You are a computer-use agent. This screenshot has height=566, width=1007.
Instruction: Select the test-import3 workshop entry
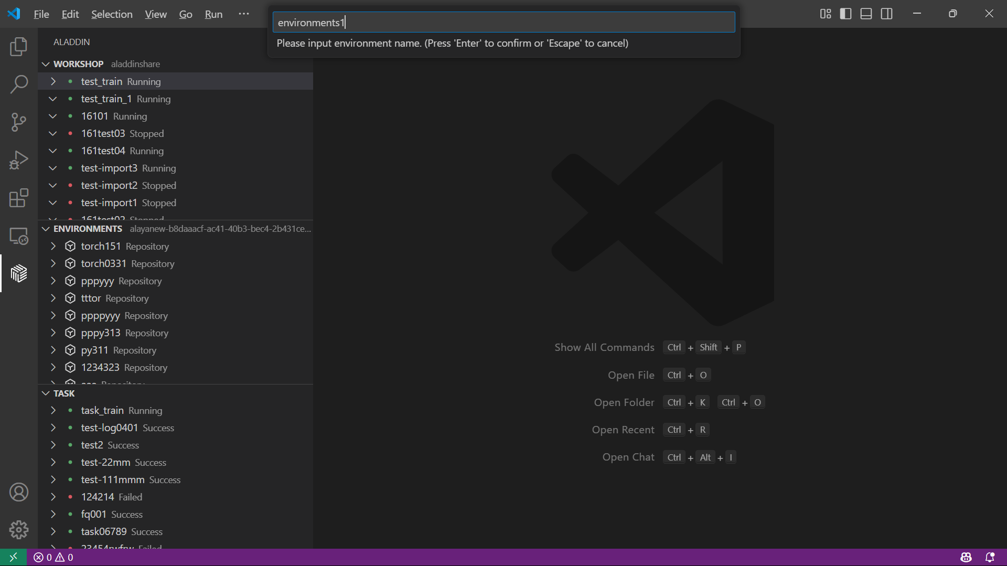click(109, 168)
